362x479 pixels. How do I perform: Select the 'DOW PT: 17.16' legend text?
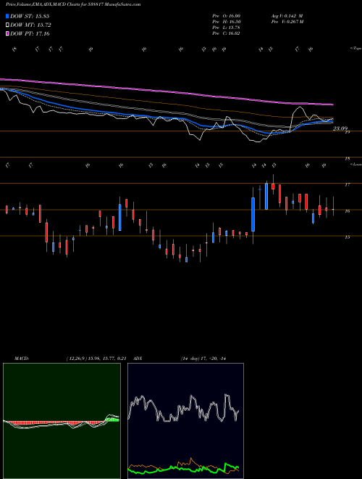[30, 33]
